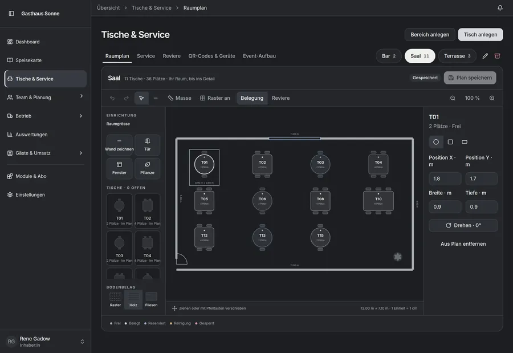
Task: Open the Rene Gadow account switcher
Action: 46,342
